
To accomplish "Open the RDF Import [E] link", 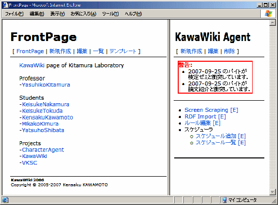I will [205, 116].
